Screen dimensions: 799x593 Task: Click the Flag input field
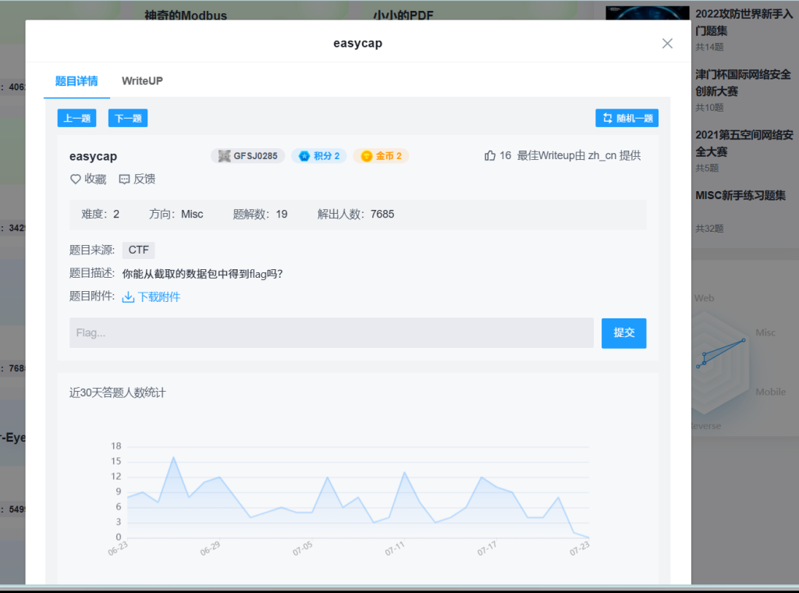331,333
